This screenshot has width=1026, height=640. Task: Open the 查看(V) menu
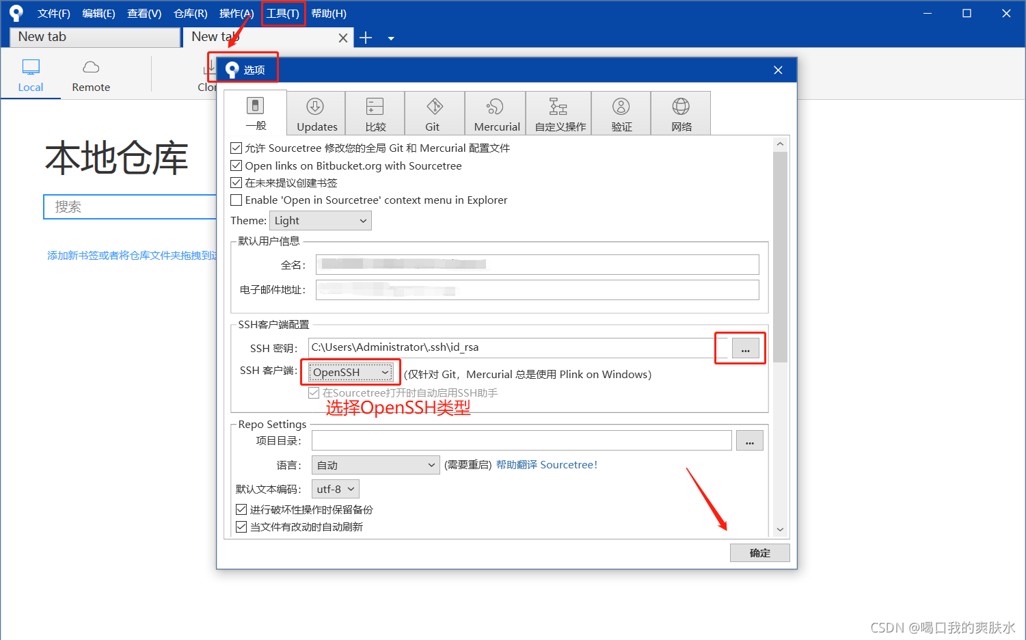coord(144,14)
